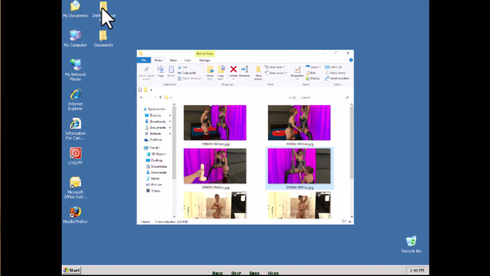Select Music under This PC

coord(153,178)
